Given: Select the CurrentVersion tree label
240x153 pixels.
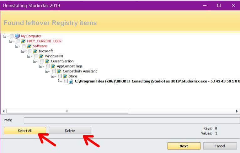Looking at the screenshot, I should (x=62, y=61).
